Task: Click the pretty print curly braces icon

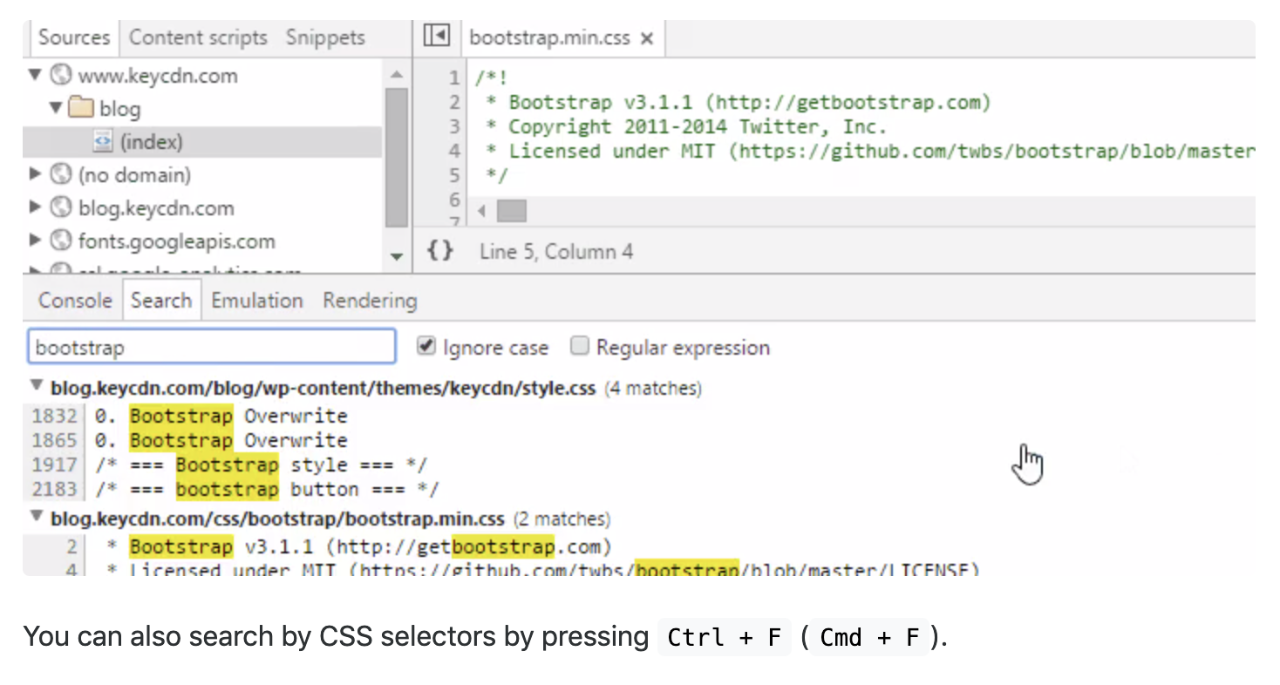Action: [440, 251]
